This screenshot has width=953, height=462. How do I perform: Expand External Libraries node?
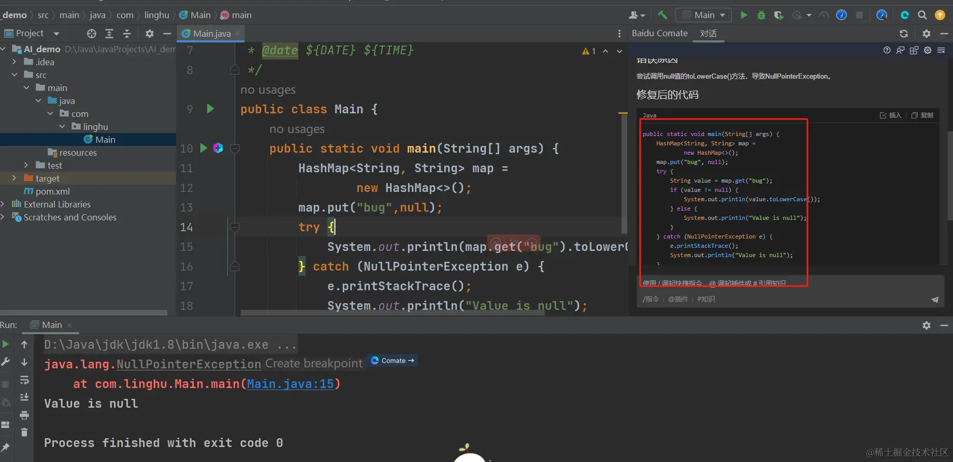point(3,204)
